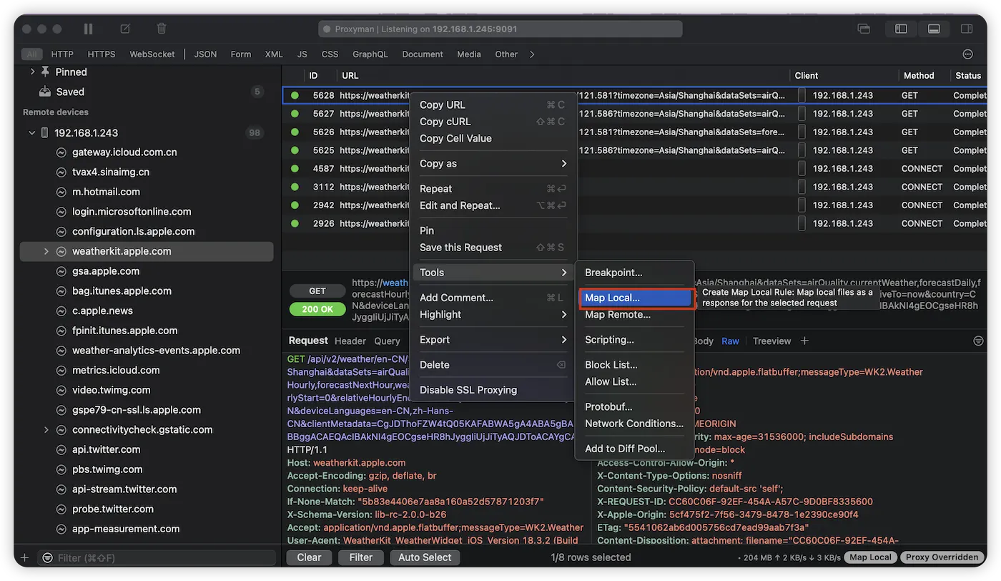Image resolution: width=1001 pixels, height=581 pixels.
Task: Select Map Remote... menu item
Action: [x=635, y=315]
